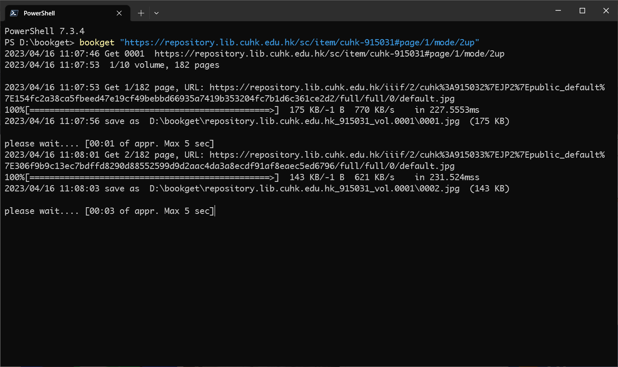Click the 143 KB progress bar line
Viewport: 618px width, 367px height.
coord(242,177)
